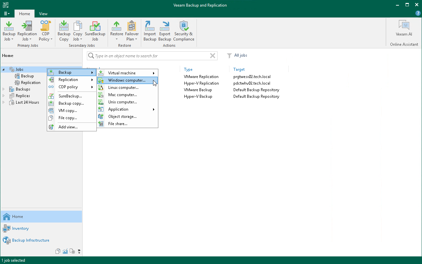Image resolution: width=422 pixels, height=264 pixels.
Task: Click the help question mark icon
Action: [x=417, y=13]
